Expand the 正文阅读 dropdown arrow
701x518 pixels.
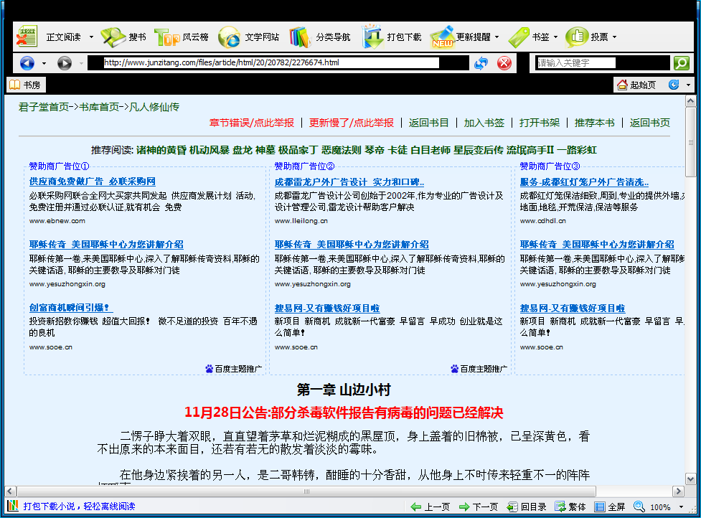[92, 37]
